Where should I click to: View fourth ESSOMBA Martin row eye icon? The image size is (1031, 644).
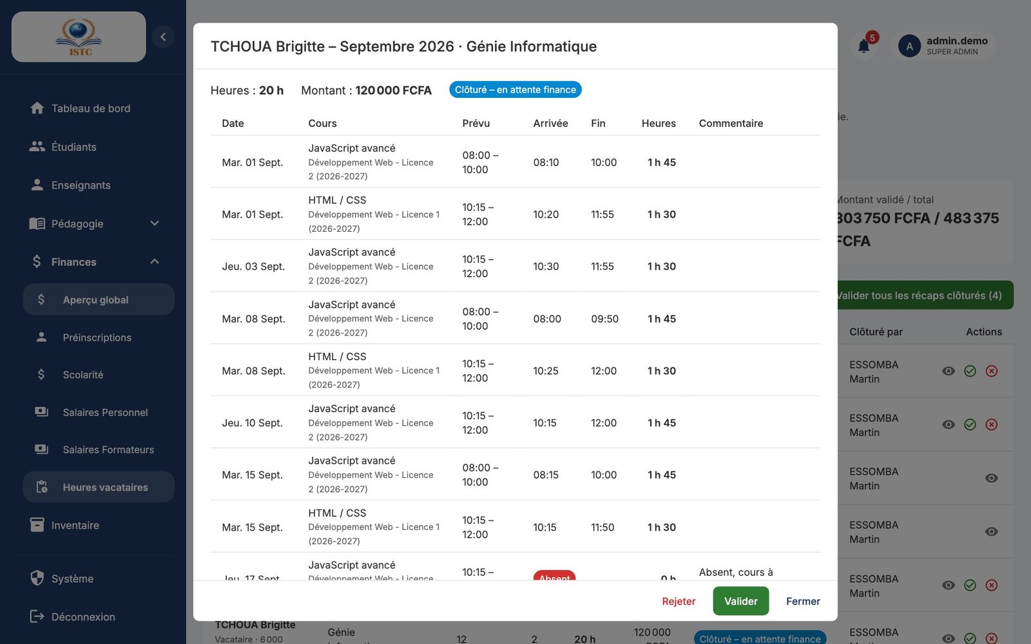pos(992,531)
